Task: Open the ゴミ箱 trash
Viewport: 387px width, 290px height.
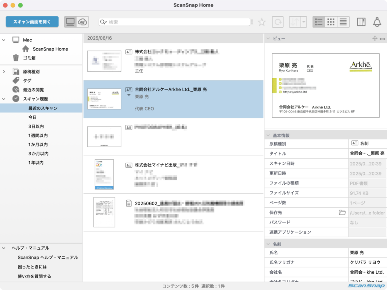Action: 29,58
